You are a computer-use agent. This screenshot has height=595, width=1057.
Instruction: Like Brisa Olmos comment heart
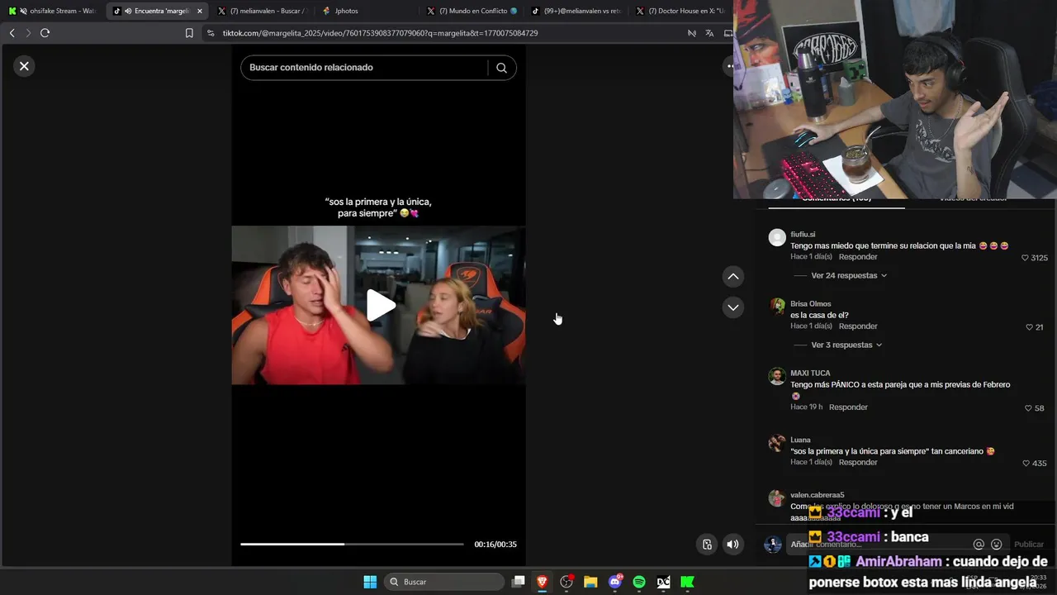pos(1029,327)
